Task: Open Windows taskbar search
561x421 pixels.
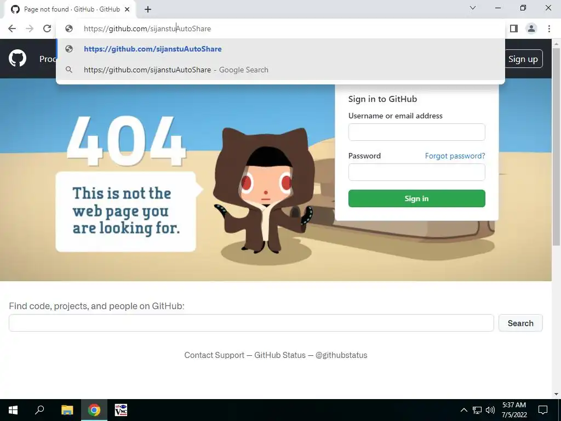Action: coord(39,410)
